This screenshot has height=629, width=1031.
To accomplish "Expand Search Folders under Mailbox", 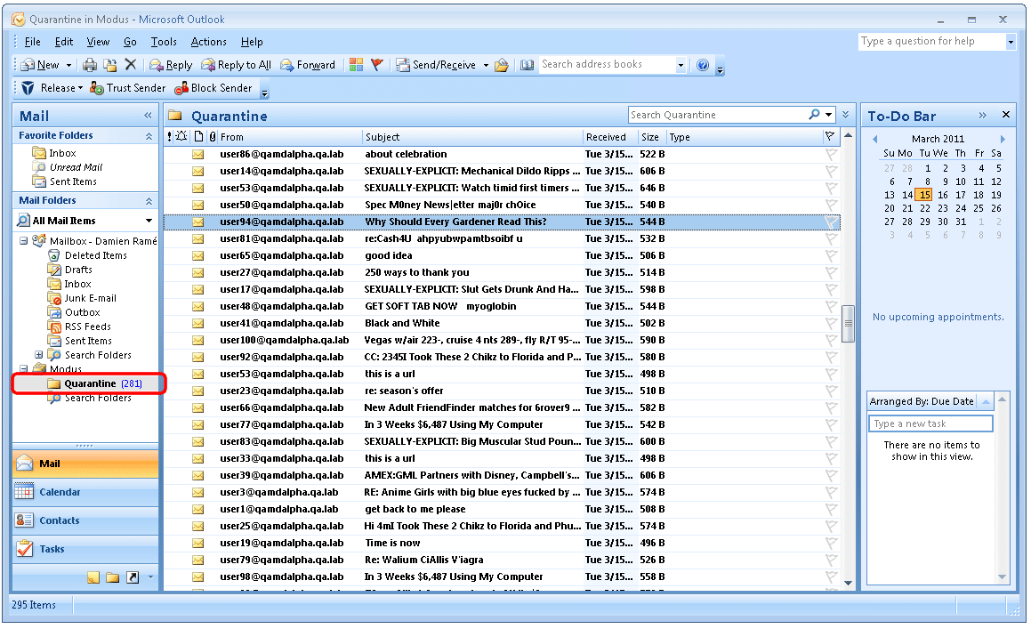I will click(x=39, y=355).
